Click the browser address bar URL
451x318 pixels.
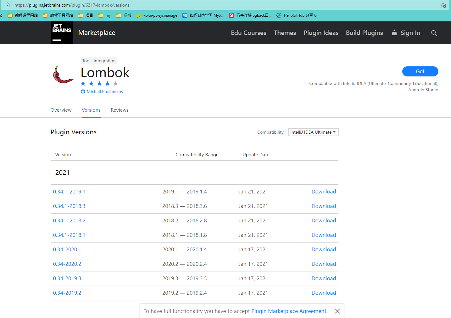point(72,5)
